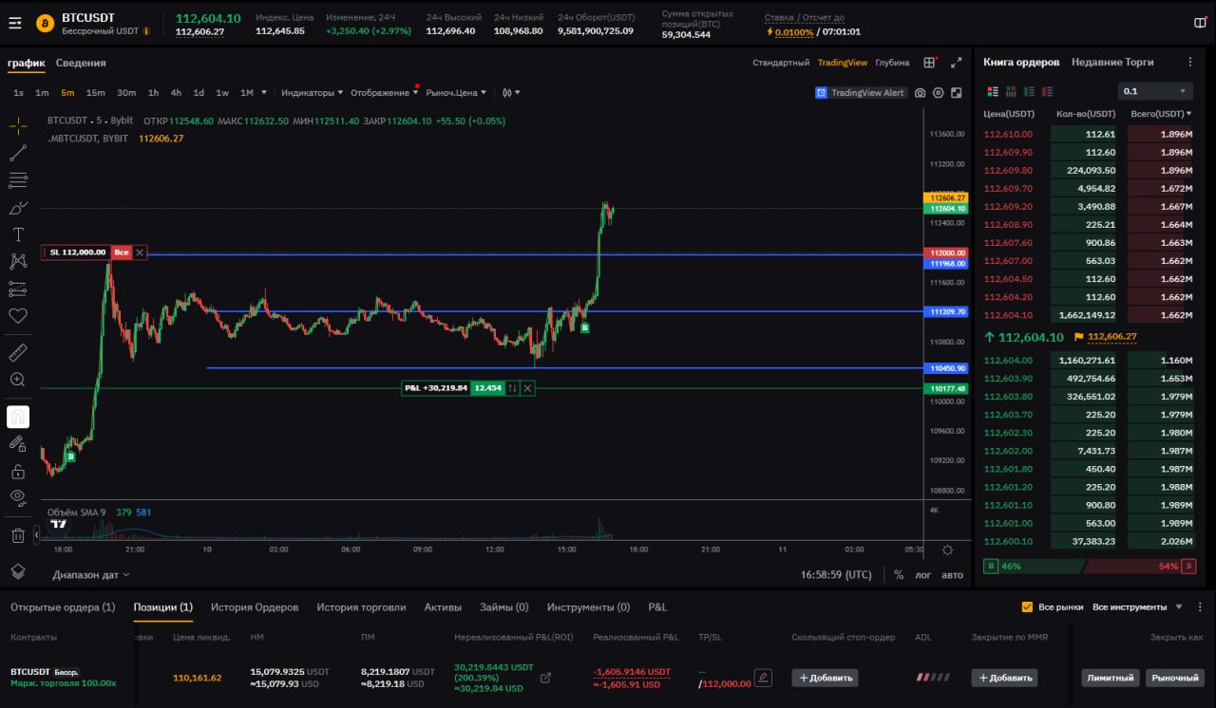Click TradingView Alert button
The width and height of the screenshot is (1216, 708).
point(861,93)
